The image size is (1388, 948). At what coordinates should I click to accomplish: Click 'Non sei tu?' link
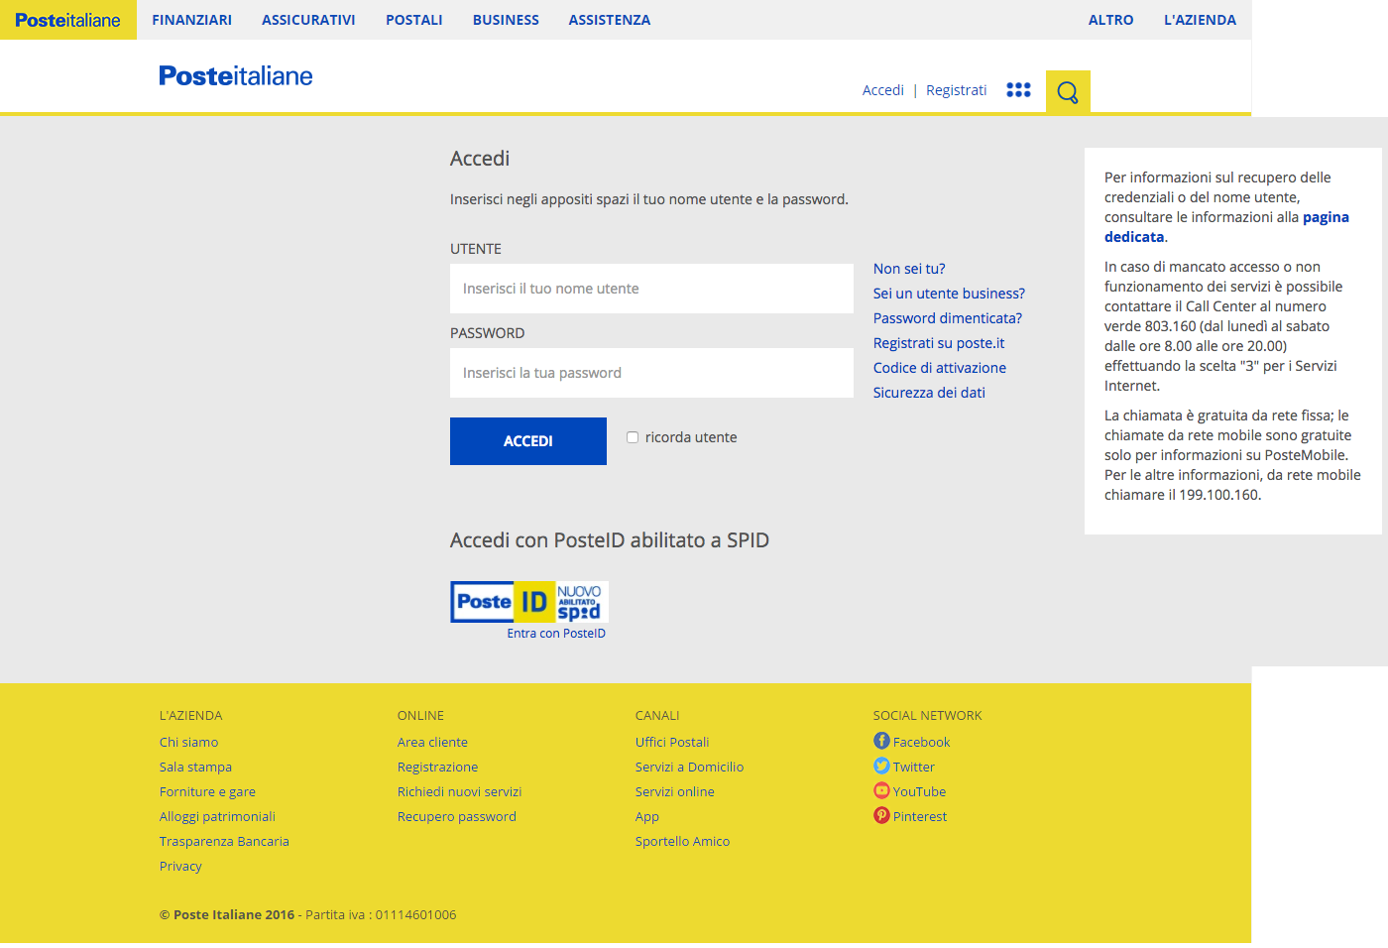909,269
